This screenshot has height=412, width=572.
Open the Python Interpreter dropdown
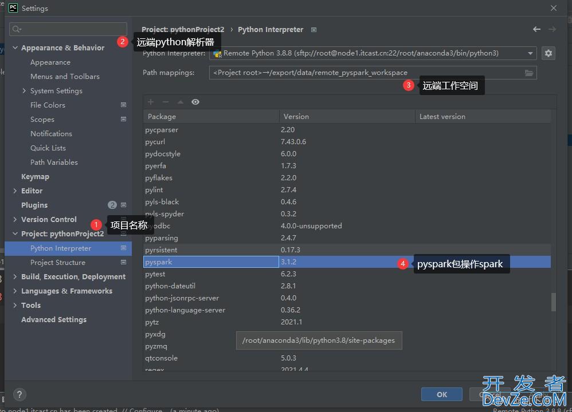(x=373, y=53)
